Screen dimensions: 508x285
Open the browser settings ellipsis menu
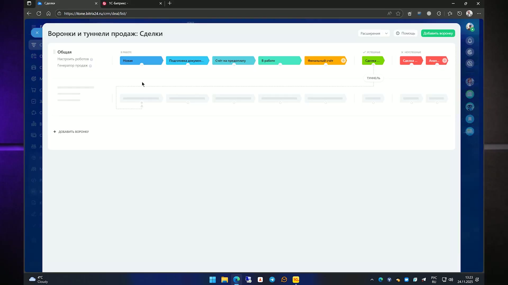coord(479,13)
